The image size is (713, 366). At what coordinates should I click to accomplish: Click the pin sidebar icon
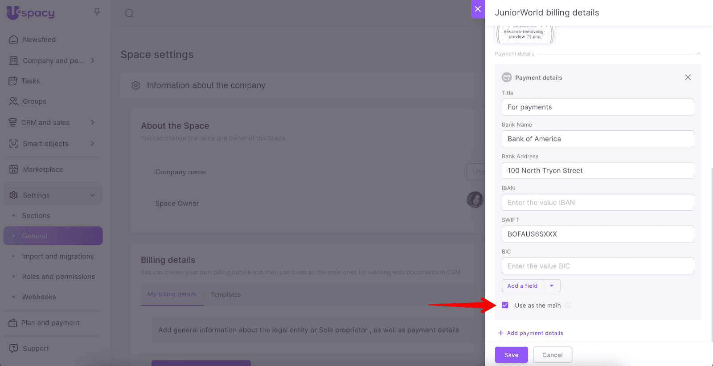pos(97,12)
